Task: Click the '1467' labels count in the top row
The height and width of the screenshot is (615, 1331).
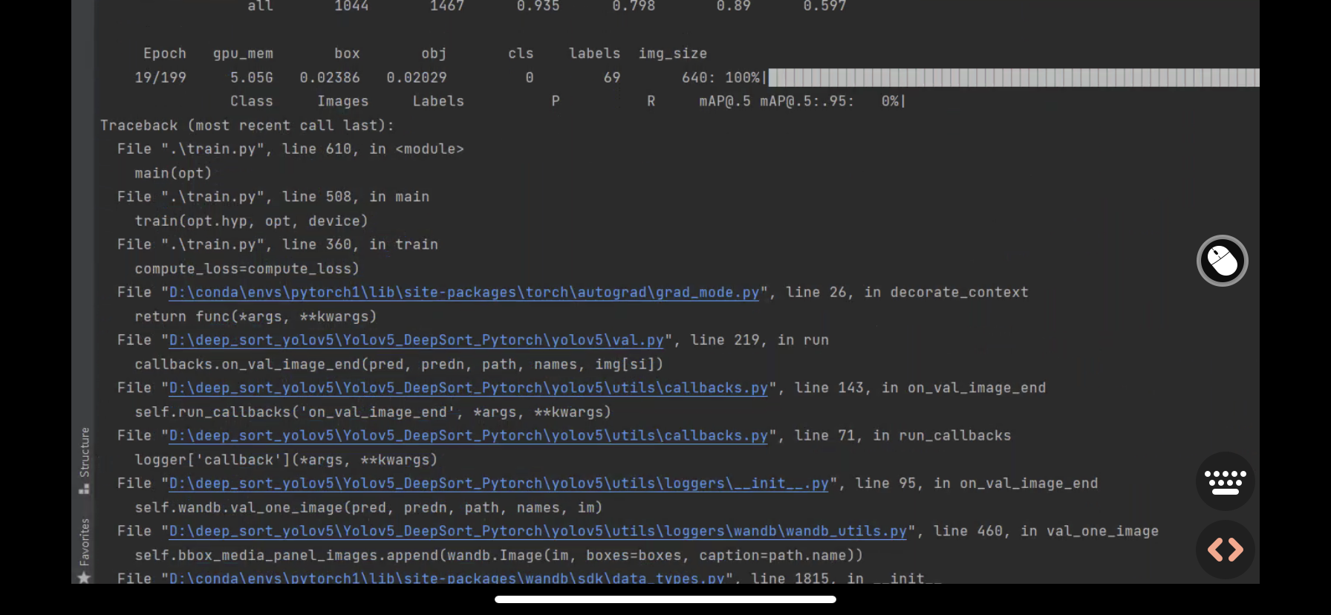Action: (447, 6)
